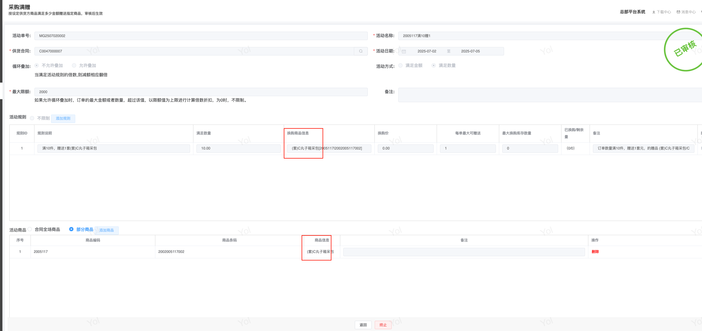Image resolution: width=702 pixels, height=331 pixels.
Task: Click the 2025-07-05 end date field
Action: (470, 51)
